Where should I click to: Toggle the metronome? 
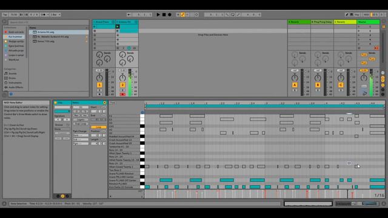(43, 15)
